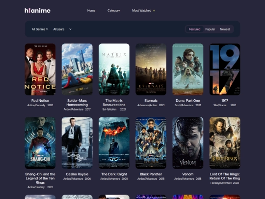Open the Black Panther poster
Screen dimensions: 265x199
pyautogui.click(x=151, y=143)
